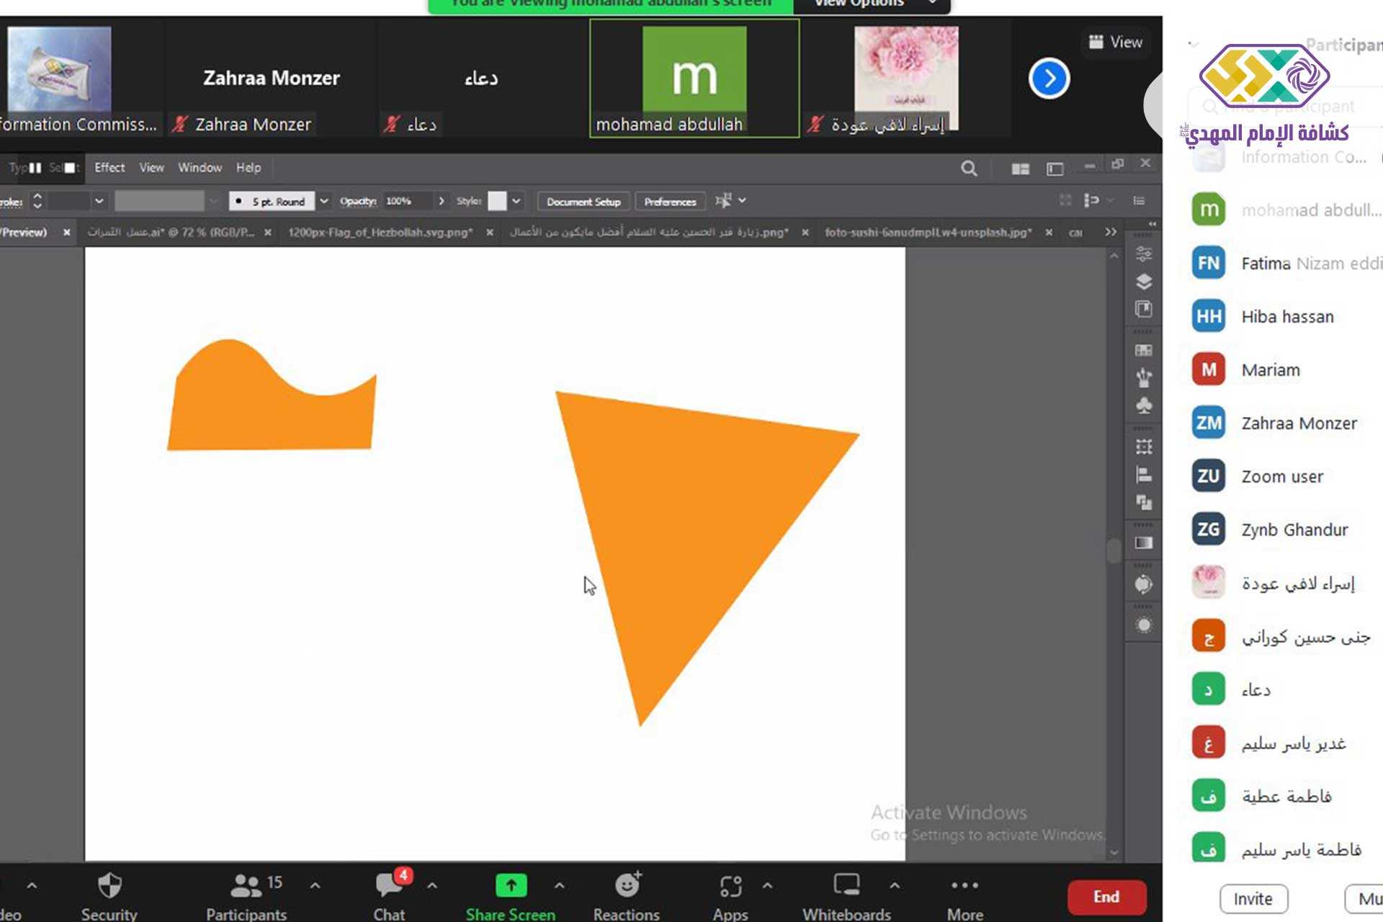Open the Effect menu
This screenshot has width=1383, height=922.
(109, 168)
